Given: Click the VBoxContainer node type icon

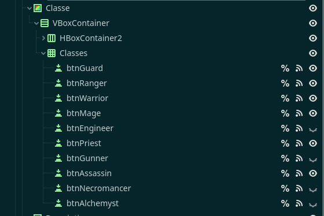Looking at the screenshot, I should (45, 23).
